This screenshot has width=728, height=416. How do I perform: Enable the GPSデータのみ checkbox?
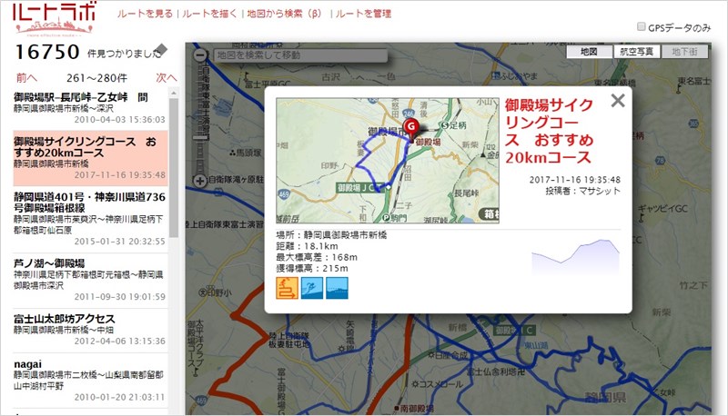pyautogui.click(x=642, y=27)
